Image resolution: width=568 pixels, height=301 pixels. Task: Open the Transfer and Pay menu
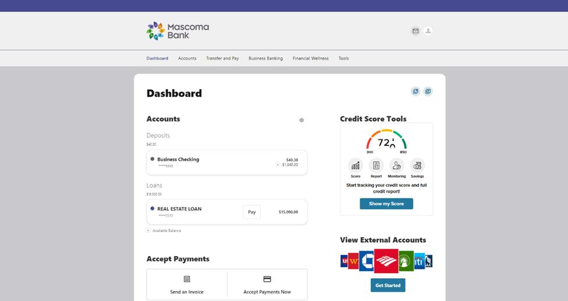(x=223, y=58)
